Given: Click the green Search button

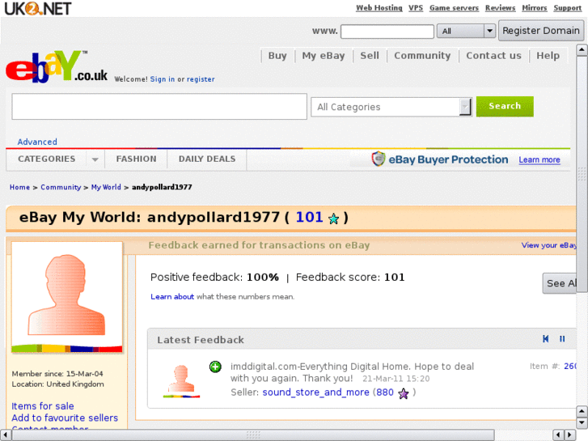Looking at the screenshot, I should coord(505,106).
